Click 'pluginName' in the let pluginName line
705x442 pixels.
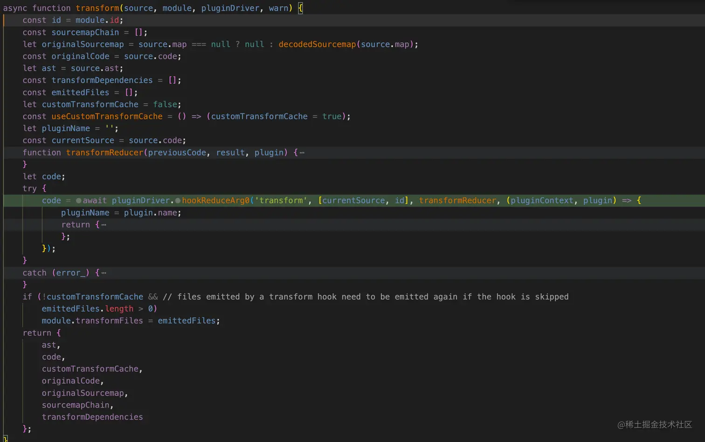66,128
